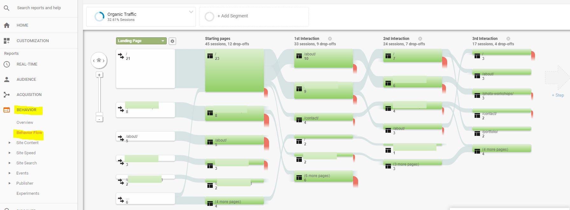Viewport: 570px width, 210px height.
Task: Open the Behavior Flow report
Action: tap(29, 133)
